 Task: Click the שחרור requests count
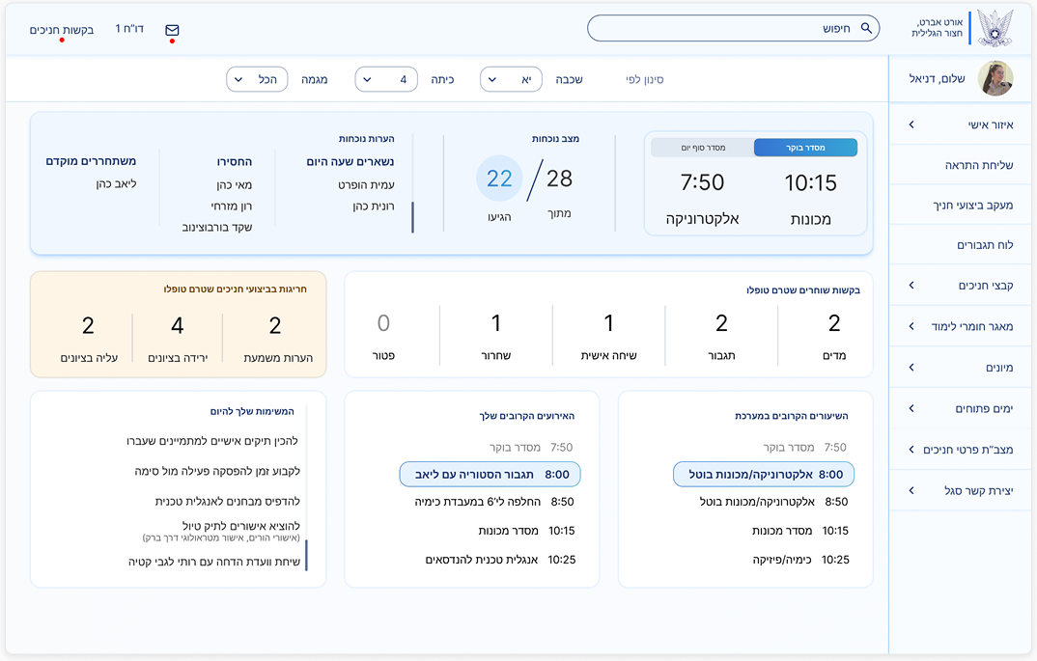click(496, 323)
